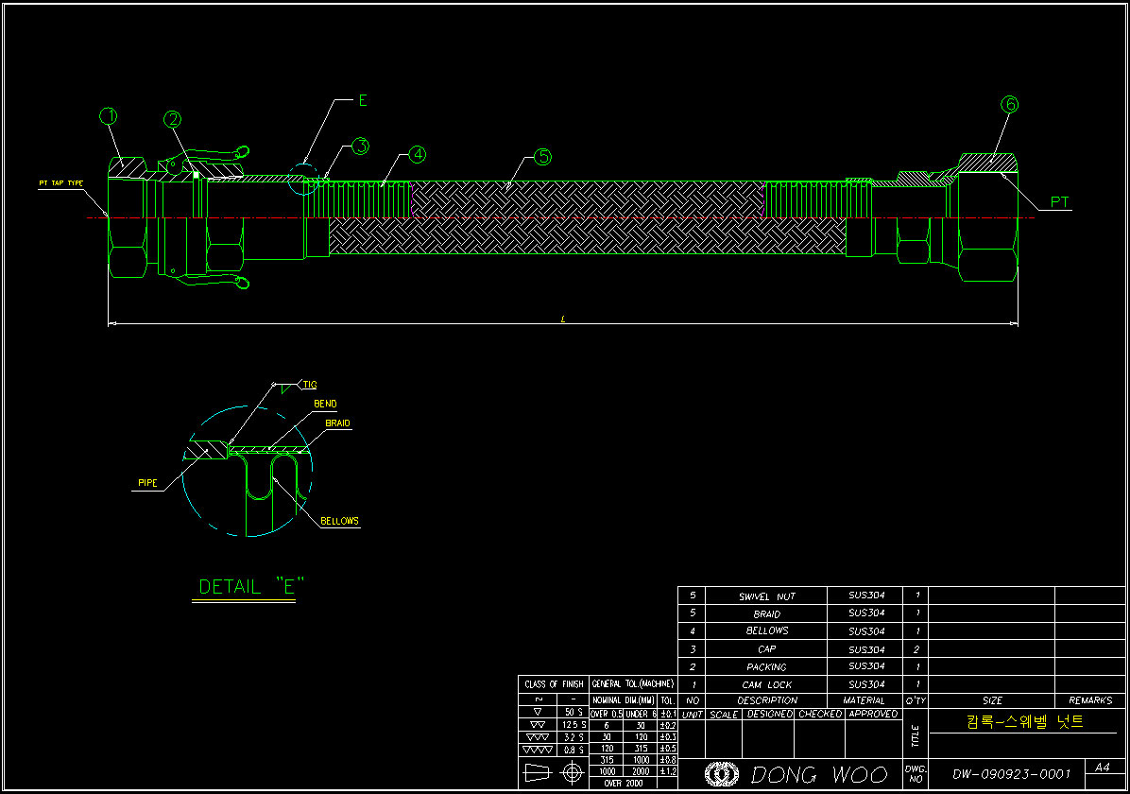Click balloon number 5 above the braid
Viewport: 1130px width, 794px height.
point(542,157)
